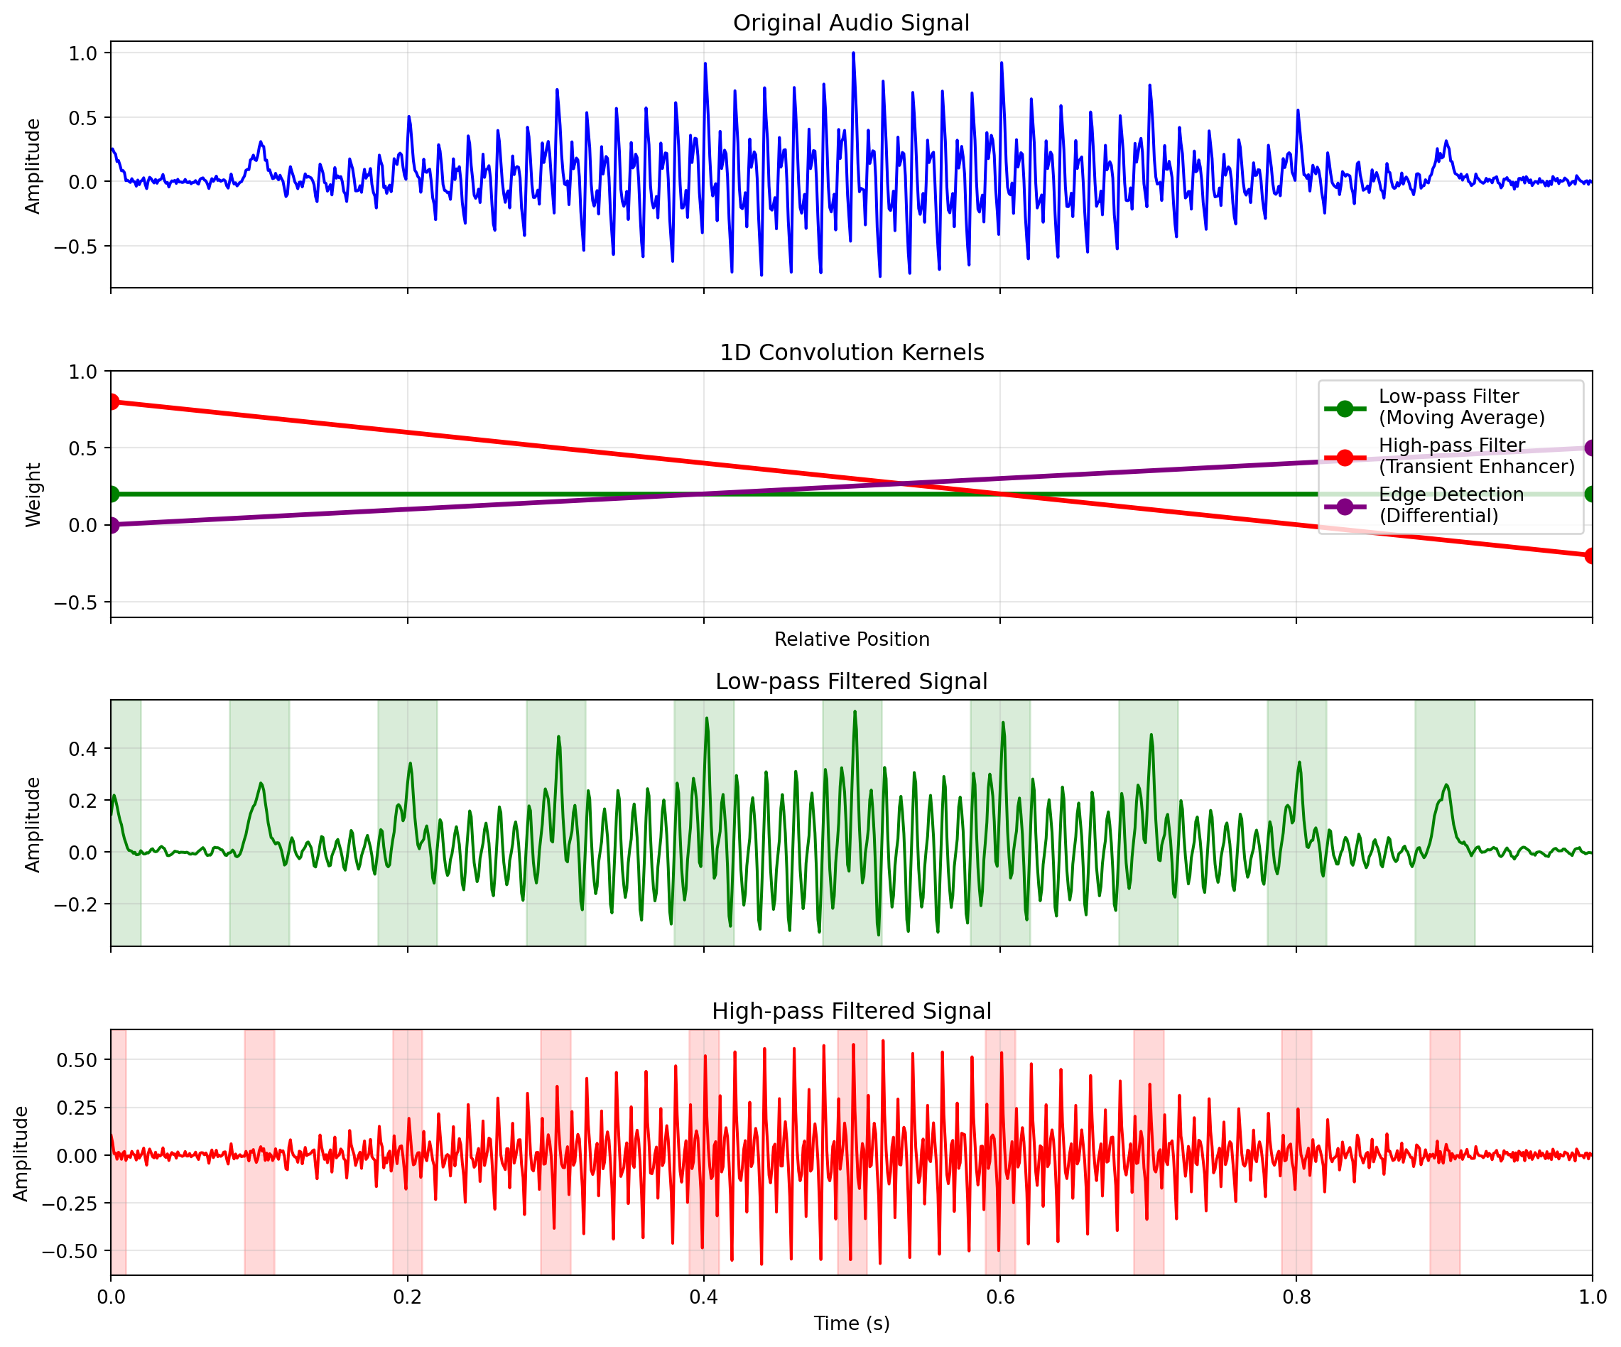Image resolution: width=1621 pixels, height=1347 pixels.
Task: Click the '1D Convolution Kernels' title
Action: (851, 353)
